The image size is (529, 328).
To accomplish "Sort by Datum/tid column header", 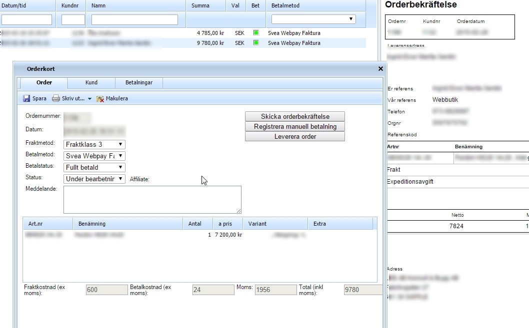I will pos(27,5).
